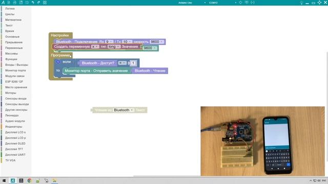Open the Монитор порта category
328x184 pixels.
[x=15, y=71]
